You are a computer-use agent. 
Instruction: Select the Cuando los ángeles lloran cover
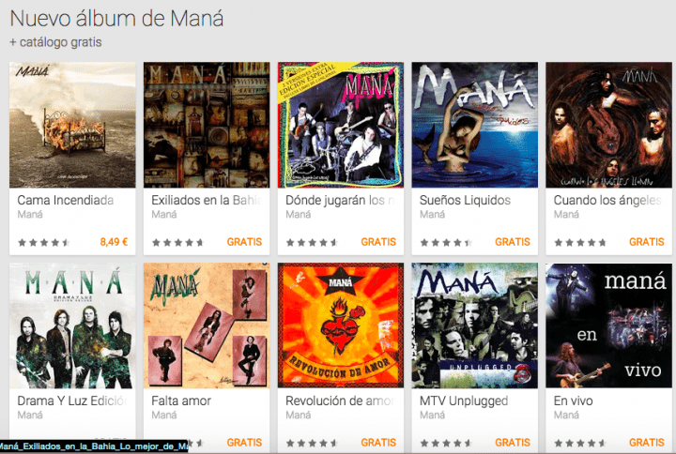click(608, 125)
